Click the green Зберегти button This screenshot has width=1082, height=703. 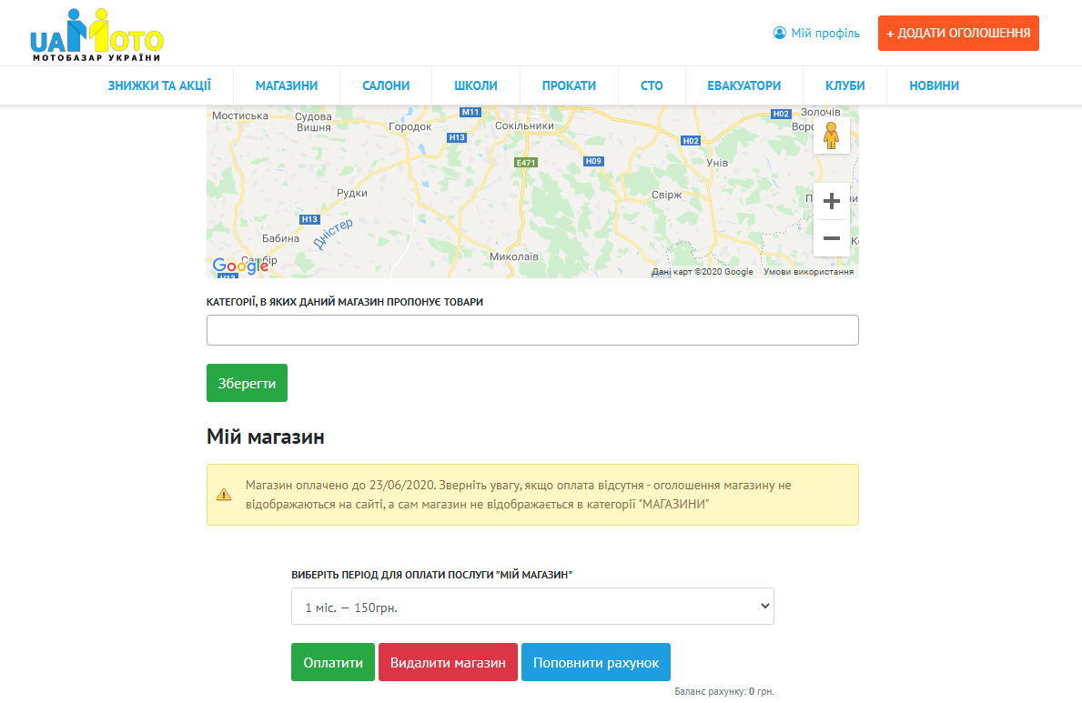(x=247, y=383)
